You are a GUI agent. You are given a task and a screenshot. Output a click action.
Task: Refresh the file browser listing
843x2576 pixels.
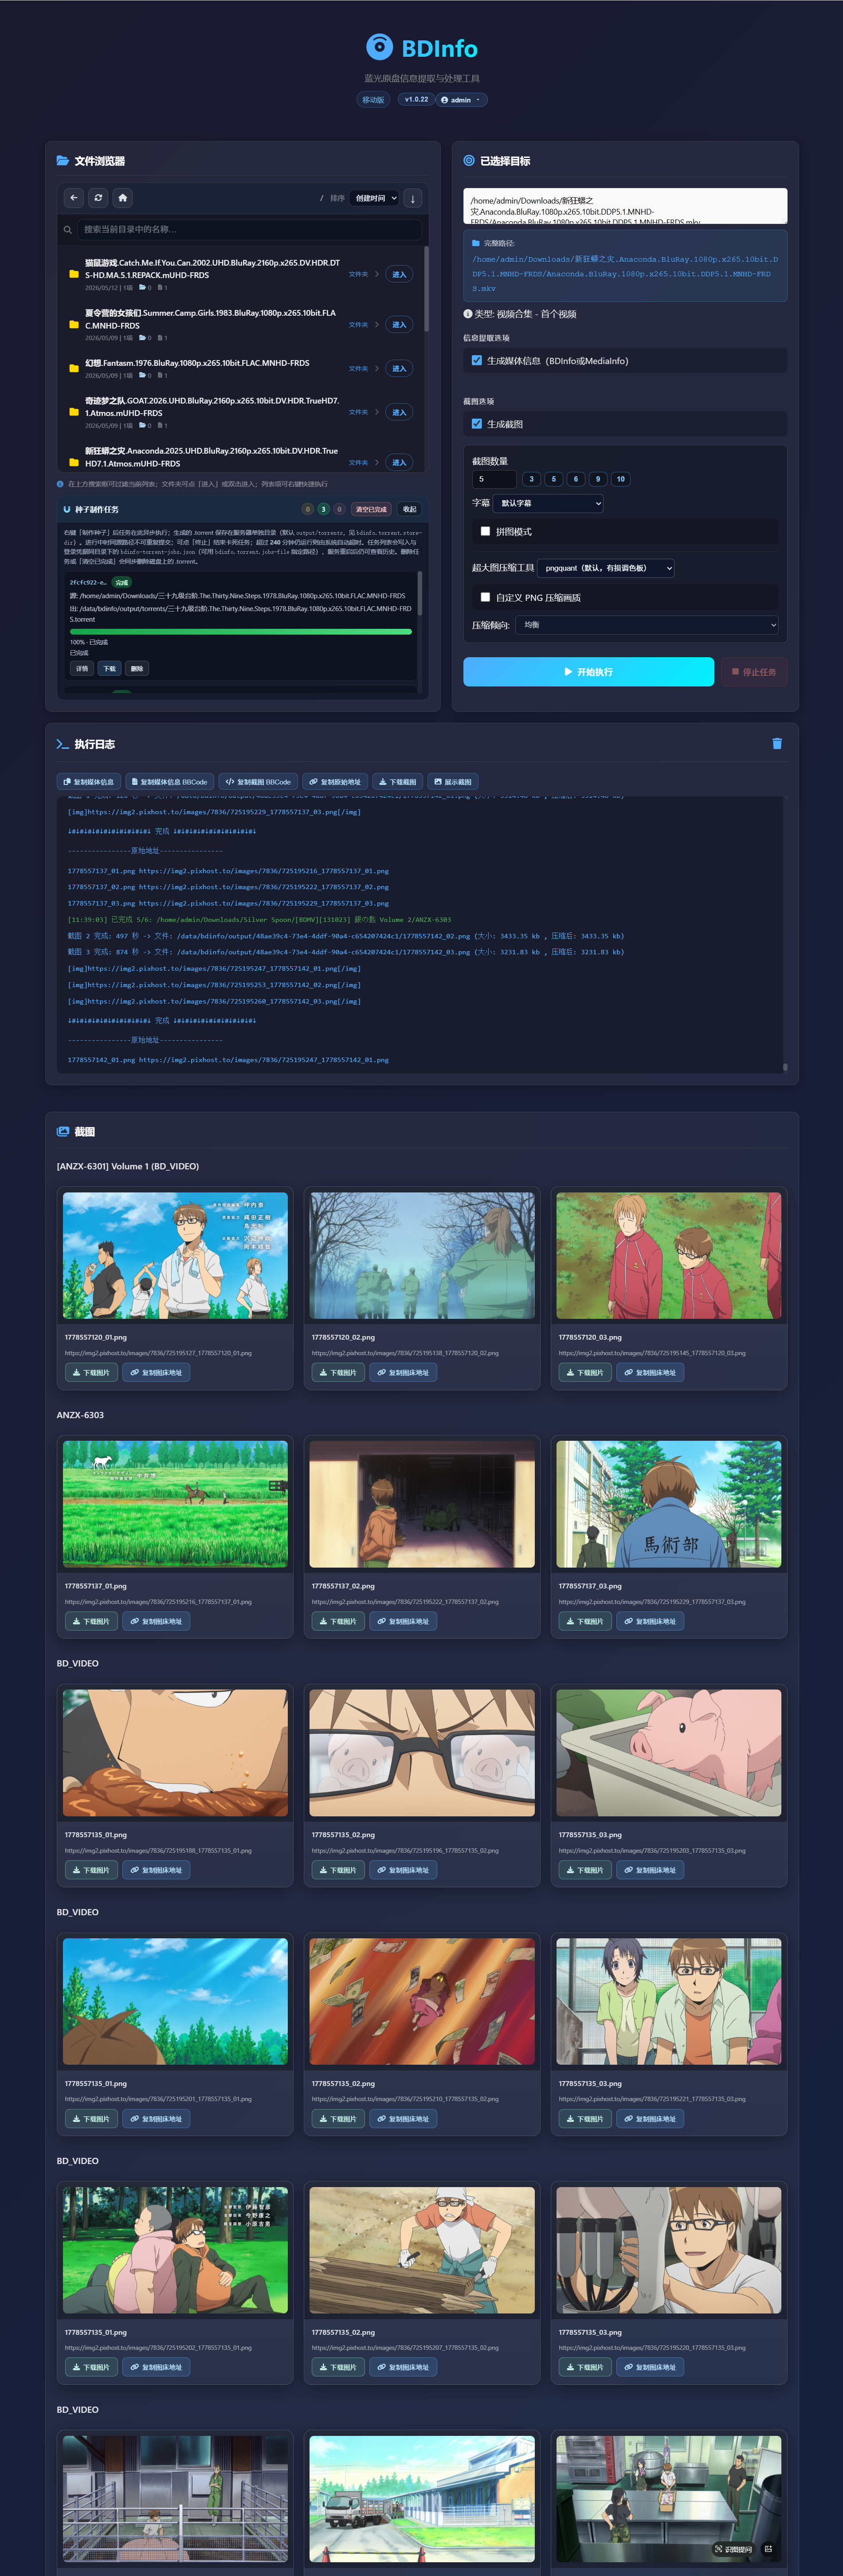pyautogui.click(x=98, y=198)
